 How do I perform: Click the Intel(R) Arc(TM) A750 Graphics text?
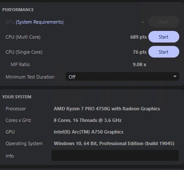pos(89,132)
